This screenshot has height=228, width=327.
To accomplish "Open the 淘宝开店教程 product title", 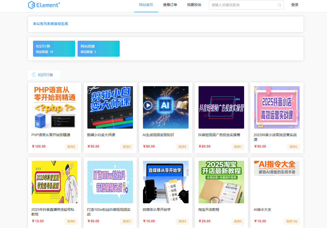I will (209, 210).
